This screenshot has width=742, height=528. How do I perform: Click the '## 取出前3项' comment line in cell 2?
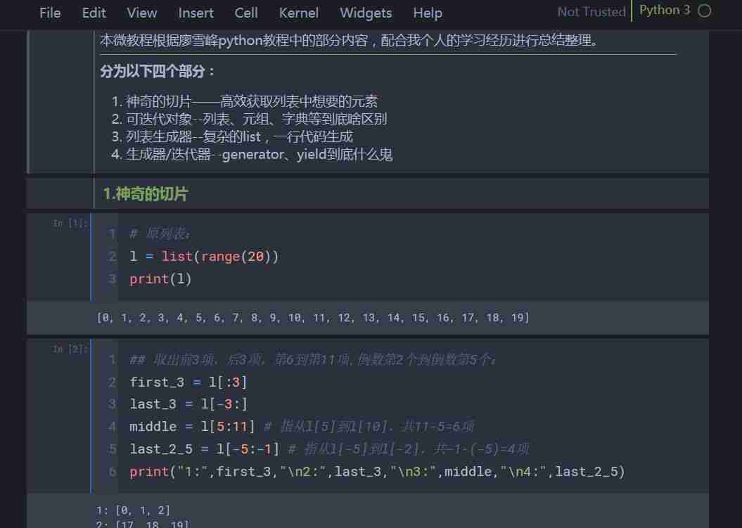pos(313,359)
